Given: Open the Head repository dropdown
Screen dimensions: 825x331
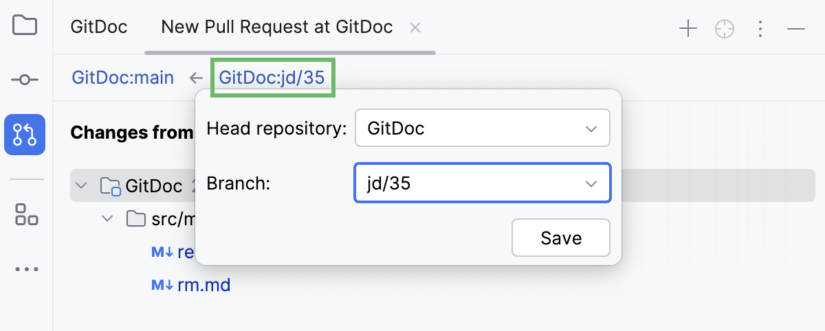Looking at the screenshot, I should [x=482, y=128].
